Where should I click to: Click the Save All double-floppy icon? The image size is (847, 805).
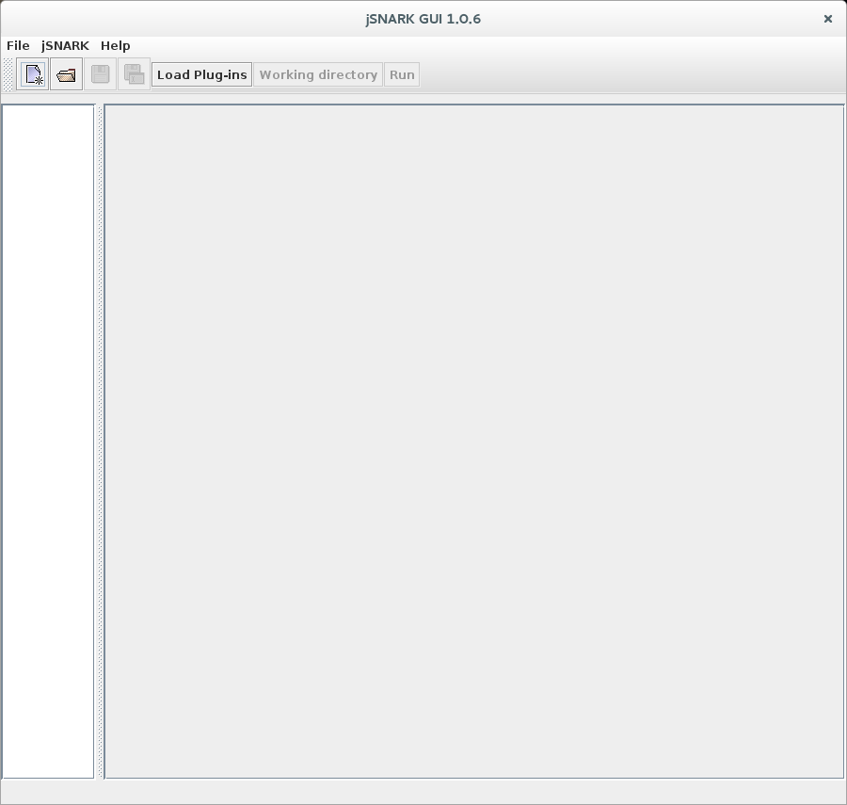tap(134, 74)
